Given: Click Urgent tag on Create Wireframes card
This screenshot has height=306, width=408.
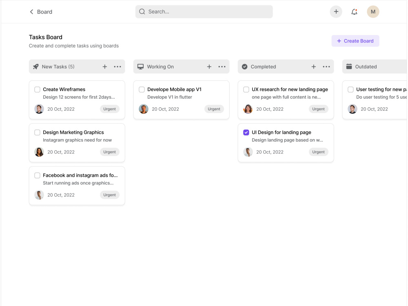Looking at the screenshot, I should pos(109,109).
